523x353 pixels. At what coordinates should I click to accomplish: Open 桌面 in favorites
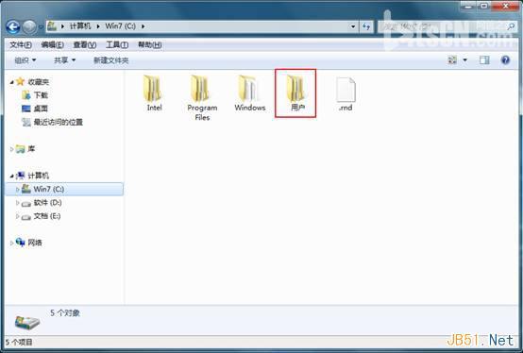coord(41,109)
